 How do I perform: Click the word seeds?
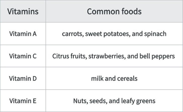(98, 101)
